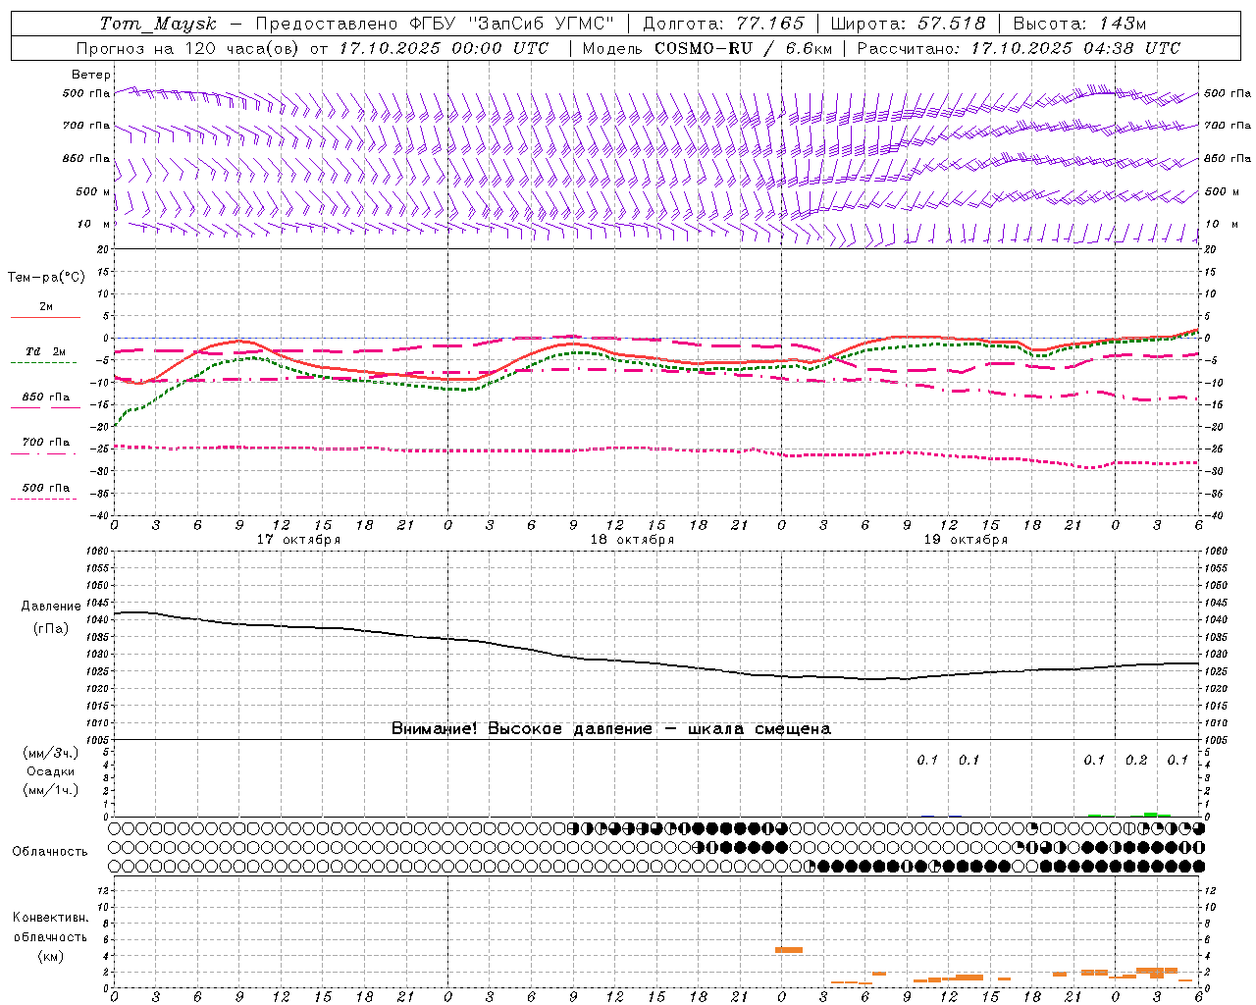Click the 0.2 precipitation value
Image resolution: width=1256 pixels, height=1005 pixels.
[1136, 760]
